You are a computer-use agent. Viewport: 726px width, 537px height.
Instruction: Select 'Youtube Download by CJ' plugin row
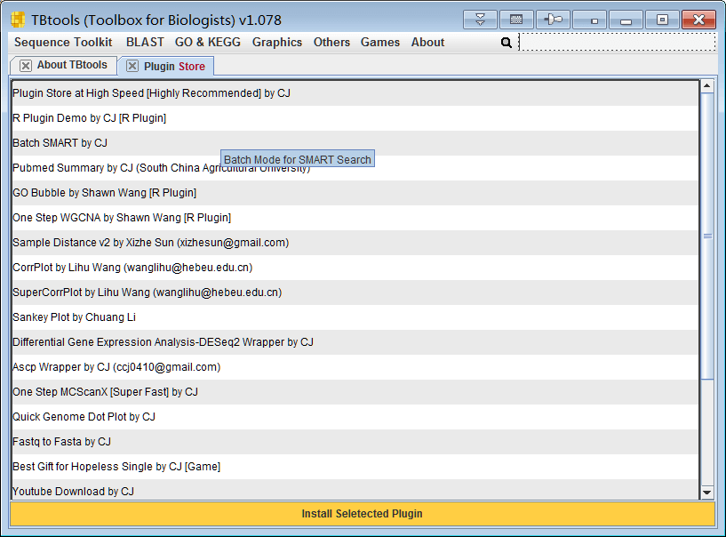355,490
